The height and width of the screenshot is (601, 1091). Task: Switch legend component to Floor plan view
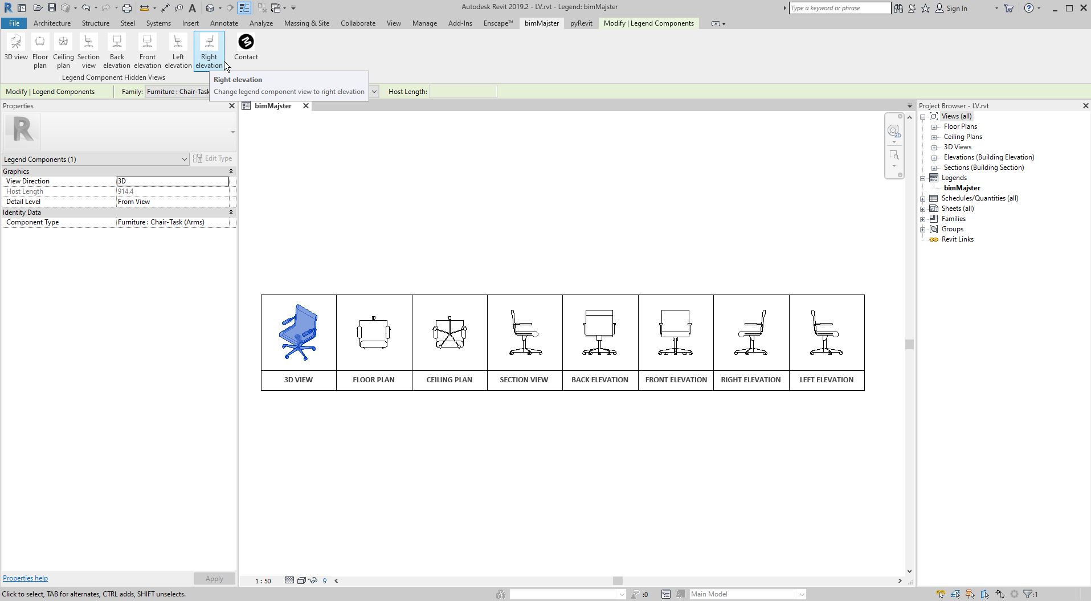40,51
